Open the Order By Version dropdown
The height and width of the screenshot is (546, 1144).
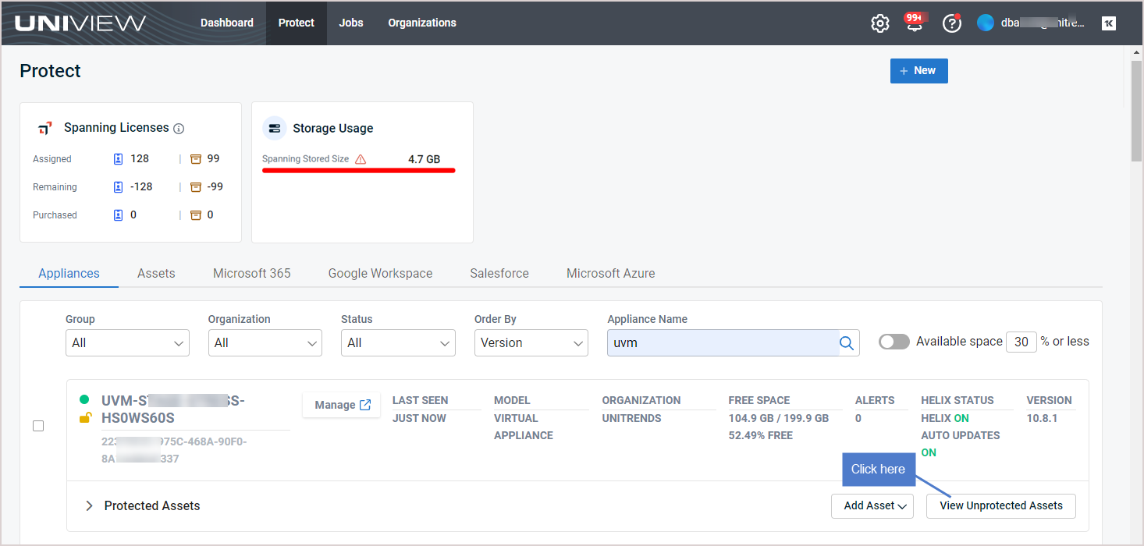point(531,342)
